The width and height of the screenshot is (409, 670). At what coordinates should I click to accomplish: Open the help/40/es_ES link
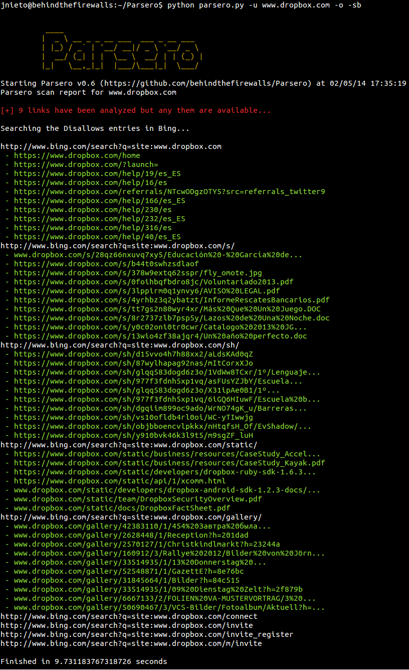click(97, 237)
